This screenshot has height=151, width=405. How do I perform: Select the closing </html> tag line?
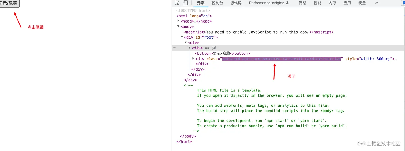coord(184,142)
